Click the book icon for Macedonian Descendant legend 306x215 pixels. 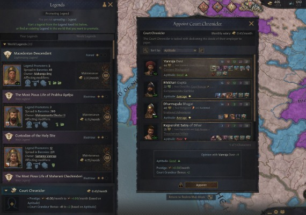106,76
